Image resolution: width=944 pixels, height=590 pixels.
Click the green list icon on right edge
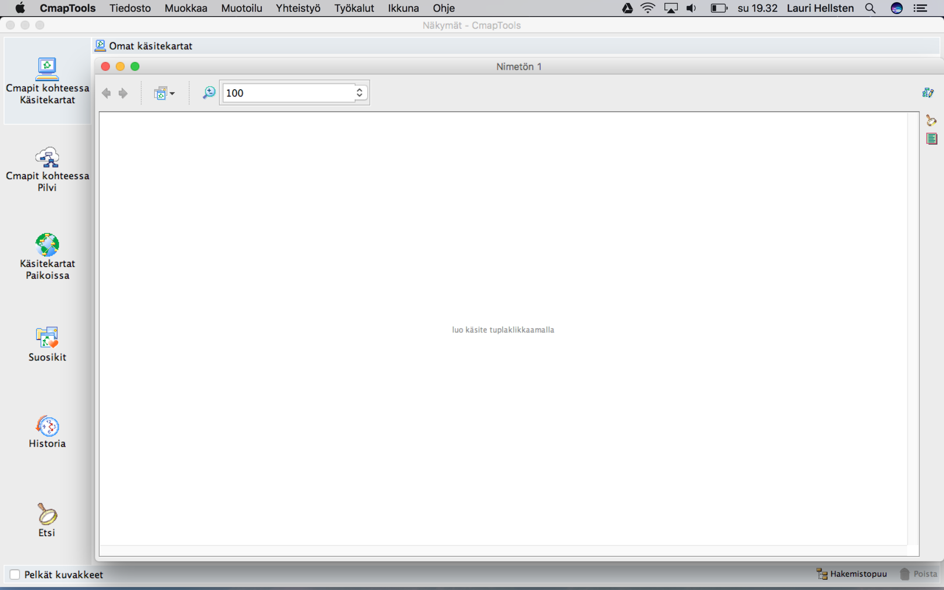(x=931, y=139)
